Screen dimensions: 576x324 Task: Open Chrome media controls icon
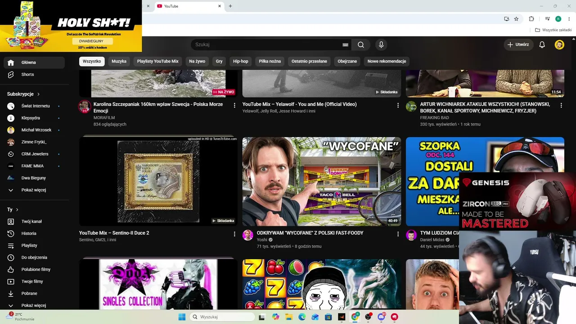point(547,19)
